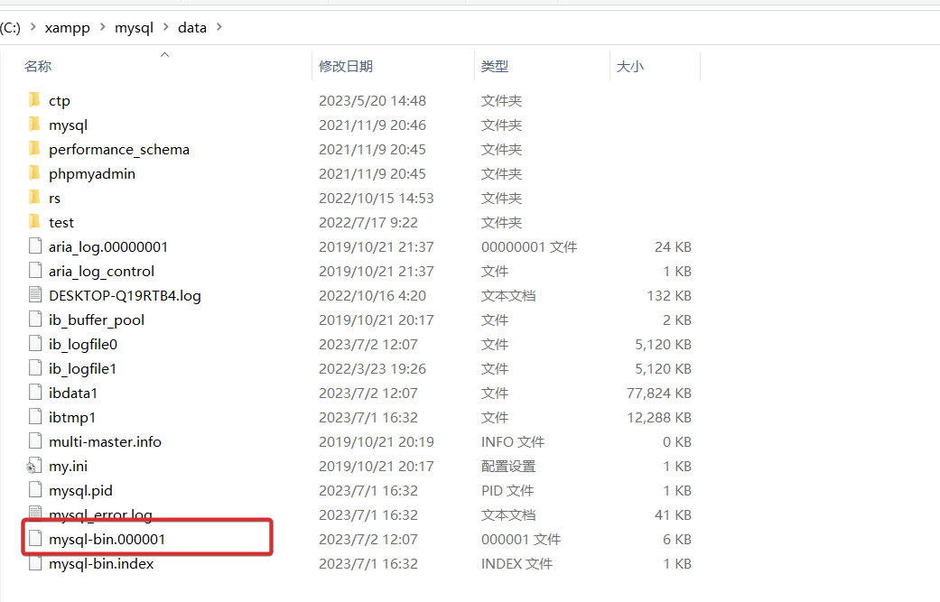Select the DESKTOP-Q19RTB4.log text document icon
Viewport: 940px width, 602px height.
point(35,295)
